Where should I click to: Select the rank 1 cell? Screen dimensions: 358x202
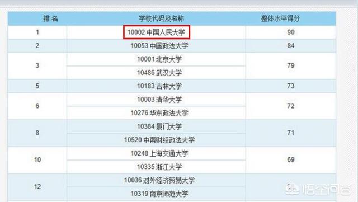click(37, 32)
